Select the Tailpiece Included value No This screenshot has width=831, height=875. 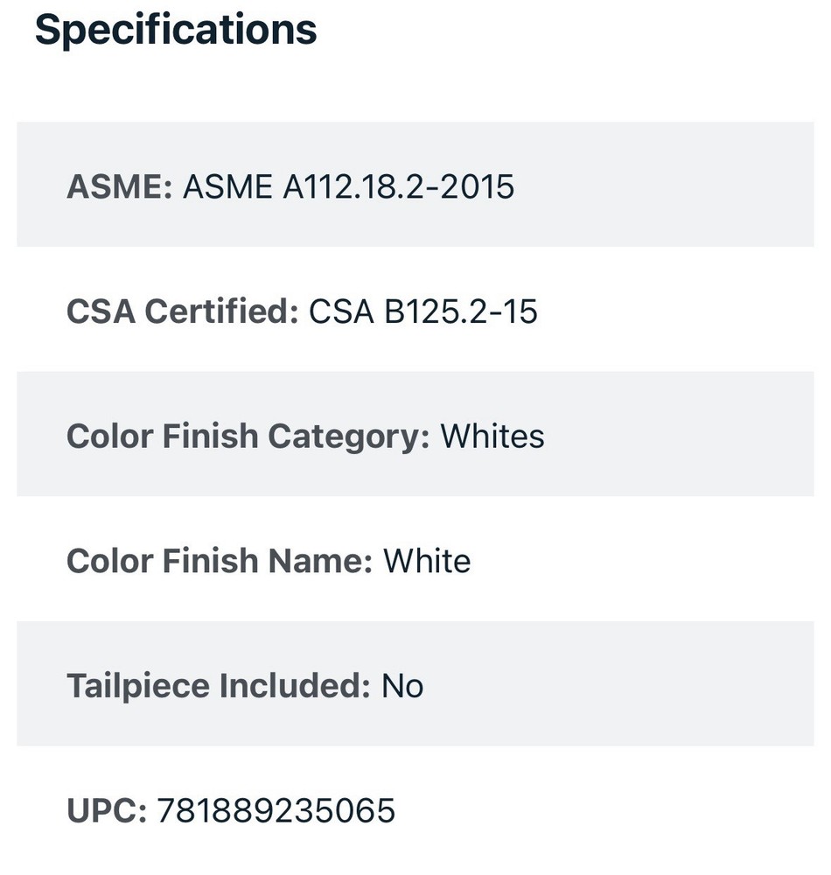click(x=402, y=686)
